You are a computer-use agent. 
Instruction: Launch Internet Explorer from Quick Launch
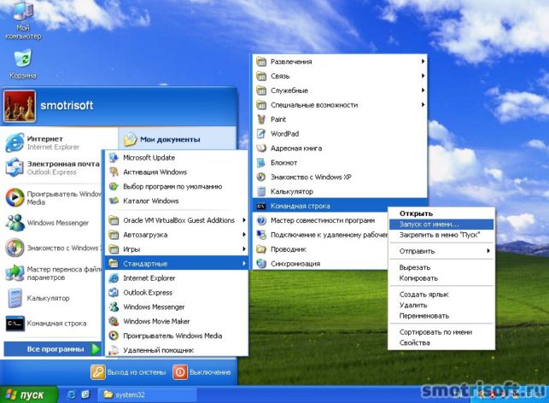click(x=71, y=395)
